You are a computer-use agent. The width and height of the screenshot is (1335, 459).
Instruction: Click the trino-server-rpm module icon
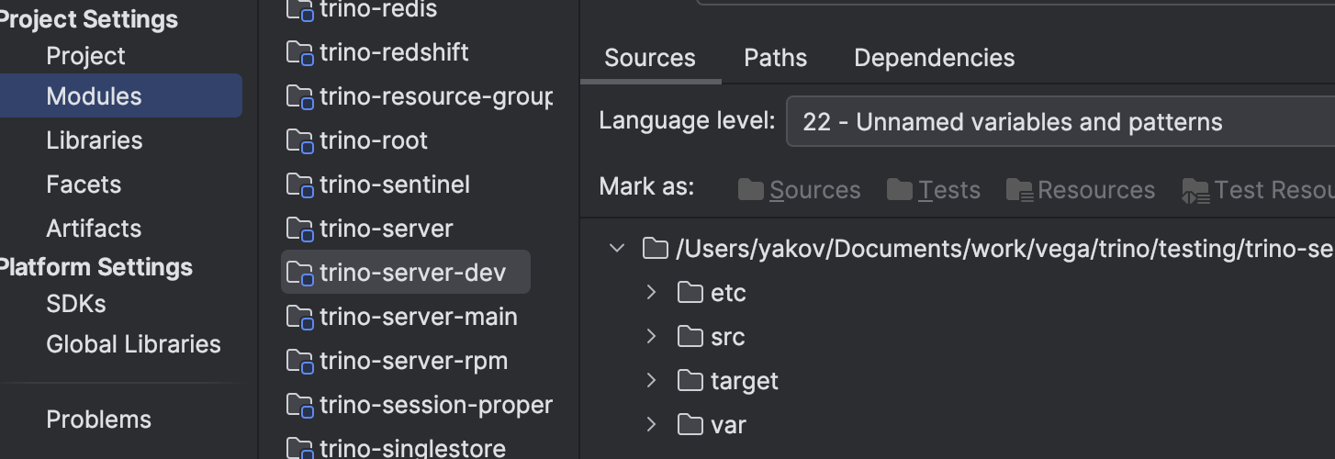[x=300, y=362]
